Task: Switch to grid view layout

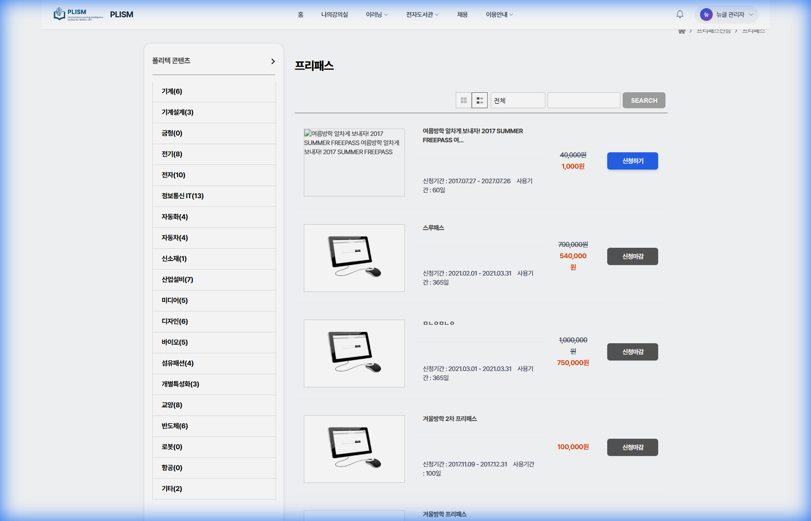Action: 463,100
